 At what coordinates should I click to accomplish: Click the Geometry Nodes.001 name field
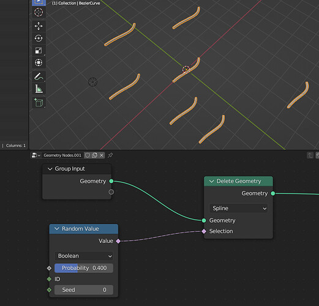(x=62, y=155)
